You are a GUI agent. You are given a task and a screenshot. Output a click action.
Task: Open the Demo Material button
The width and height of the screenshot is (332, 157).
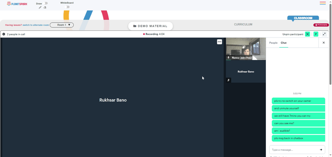point(150,26)
